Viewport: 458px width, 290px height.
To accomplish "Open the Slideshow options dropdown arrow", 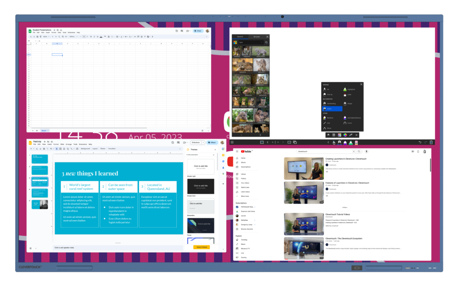I will (203, 142).
